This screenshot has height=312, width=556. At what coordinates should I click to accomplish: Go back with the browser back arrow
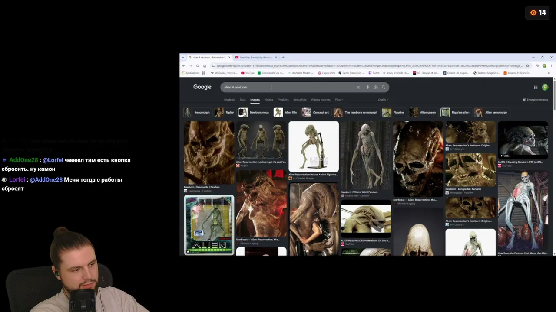tap(184, 66)
